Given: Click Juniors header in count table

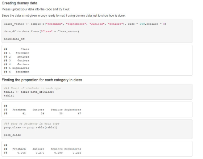Looking at the screenshot, I should pyautogui.click(x=38, y=110).
